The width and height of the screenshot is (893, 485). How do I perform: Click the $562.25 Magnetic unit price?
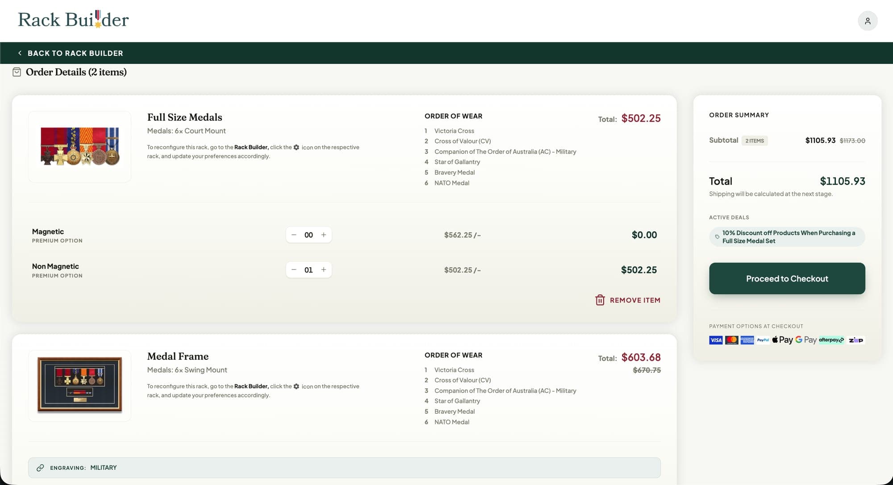[x=462, y=235]
